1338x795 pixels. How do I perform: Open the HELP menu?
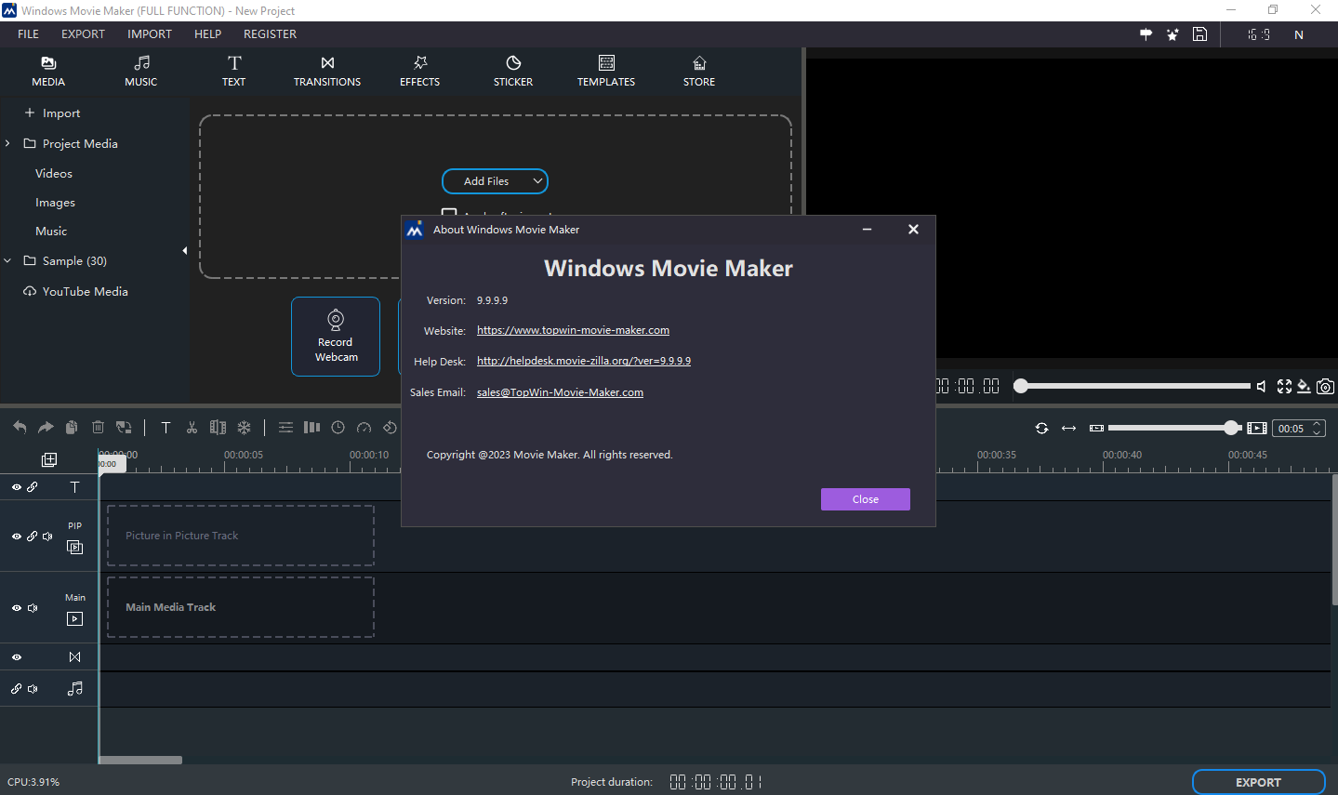coord(207,34)
